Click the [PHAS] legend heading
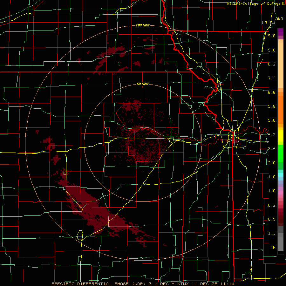Screen dimensions: 286x286 pyautogui.click(x=268, y=22)
